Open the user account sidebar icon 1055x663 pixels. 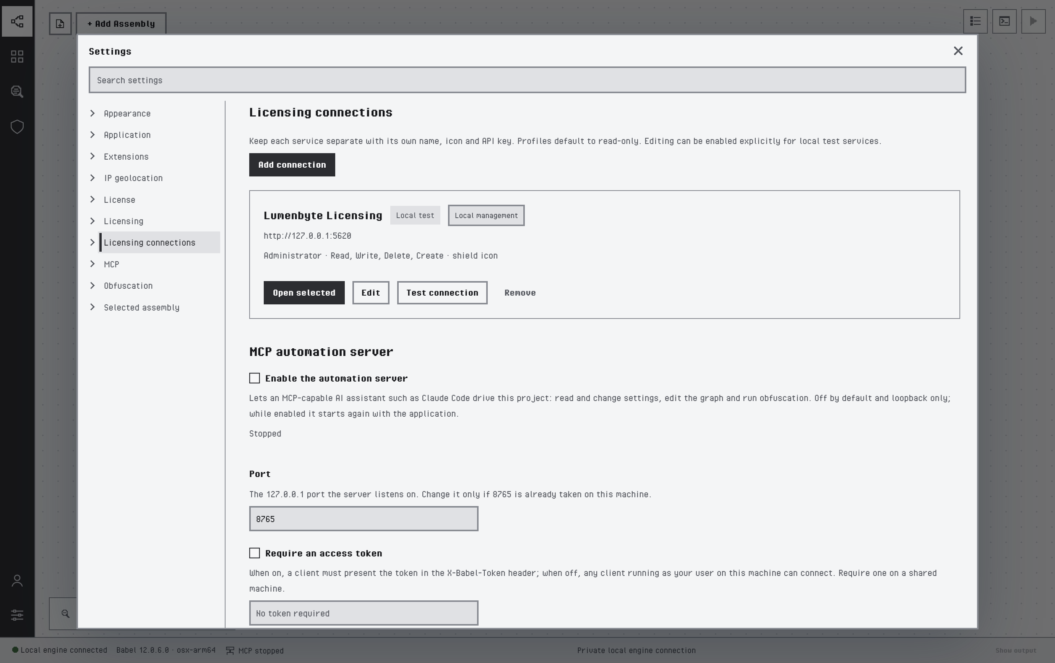pyautogui.click(x=17, y=581)
